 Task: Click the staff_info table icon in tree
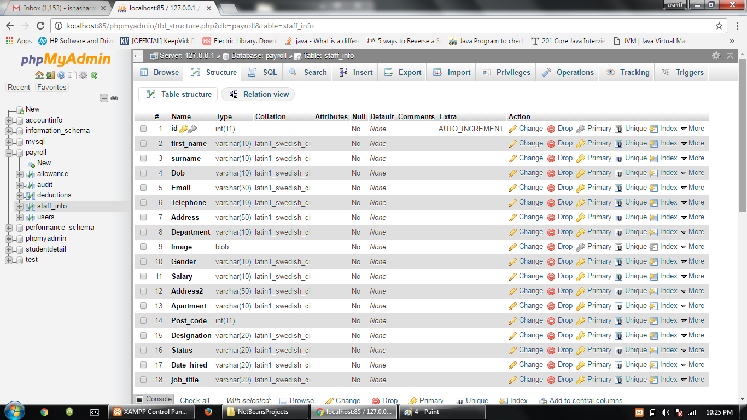(31, 206)
